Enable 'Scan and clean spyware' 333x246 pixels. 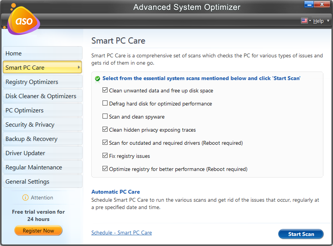pyautogui.click(x=105, y=117)
